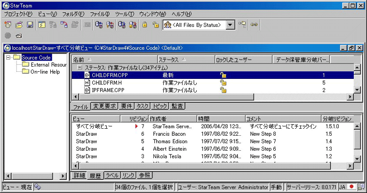Click the network icon at status bar right end
The width and height of the screenshot is (367, 193).
click(x=362, y=187)
